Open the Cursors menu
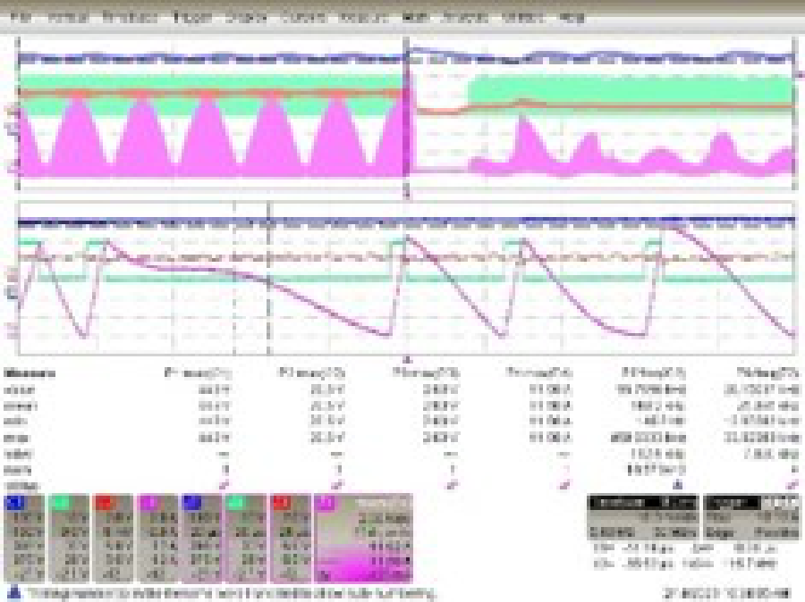Image resolution: width=805 pixels, height=602 pixels. pyautogui.click(x=301, y=17)
